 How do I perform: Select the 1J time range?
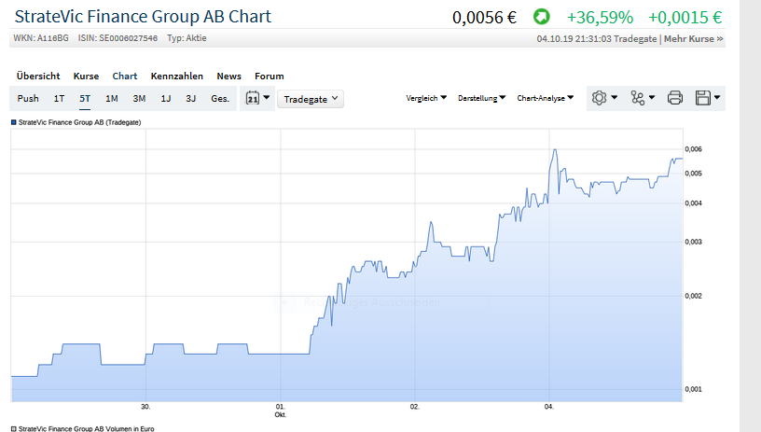[x=166, y=99]
